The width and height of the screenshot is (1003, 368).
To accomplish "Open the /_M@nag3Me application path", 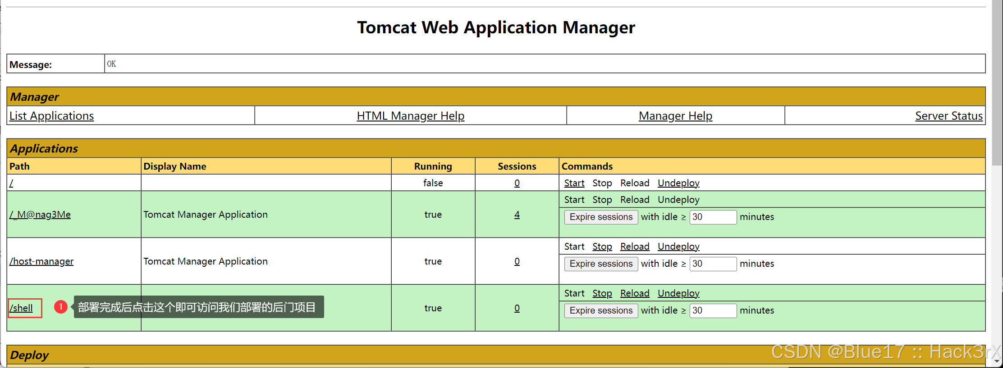I will [40, 215].
